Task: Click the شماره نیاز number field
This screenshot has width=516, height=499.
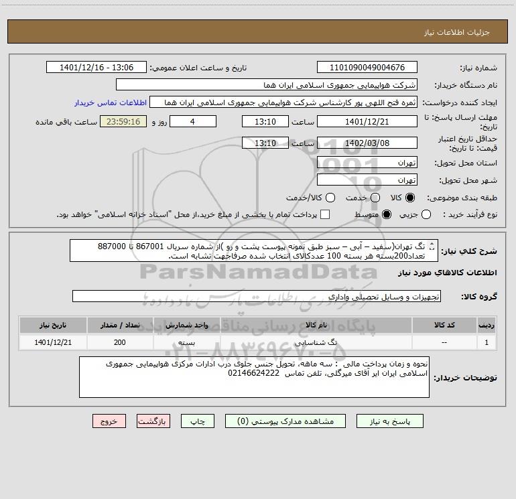Action: (x=367, y=68)
